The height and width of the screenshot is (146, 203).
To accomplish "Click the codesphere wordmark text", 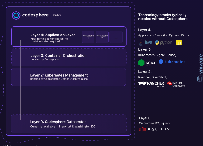I will [36, 15].
